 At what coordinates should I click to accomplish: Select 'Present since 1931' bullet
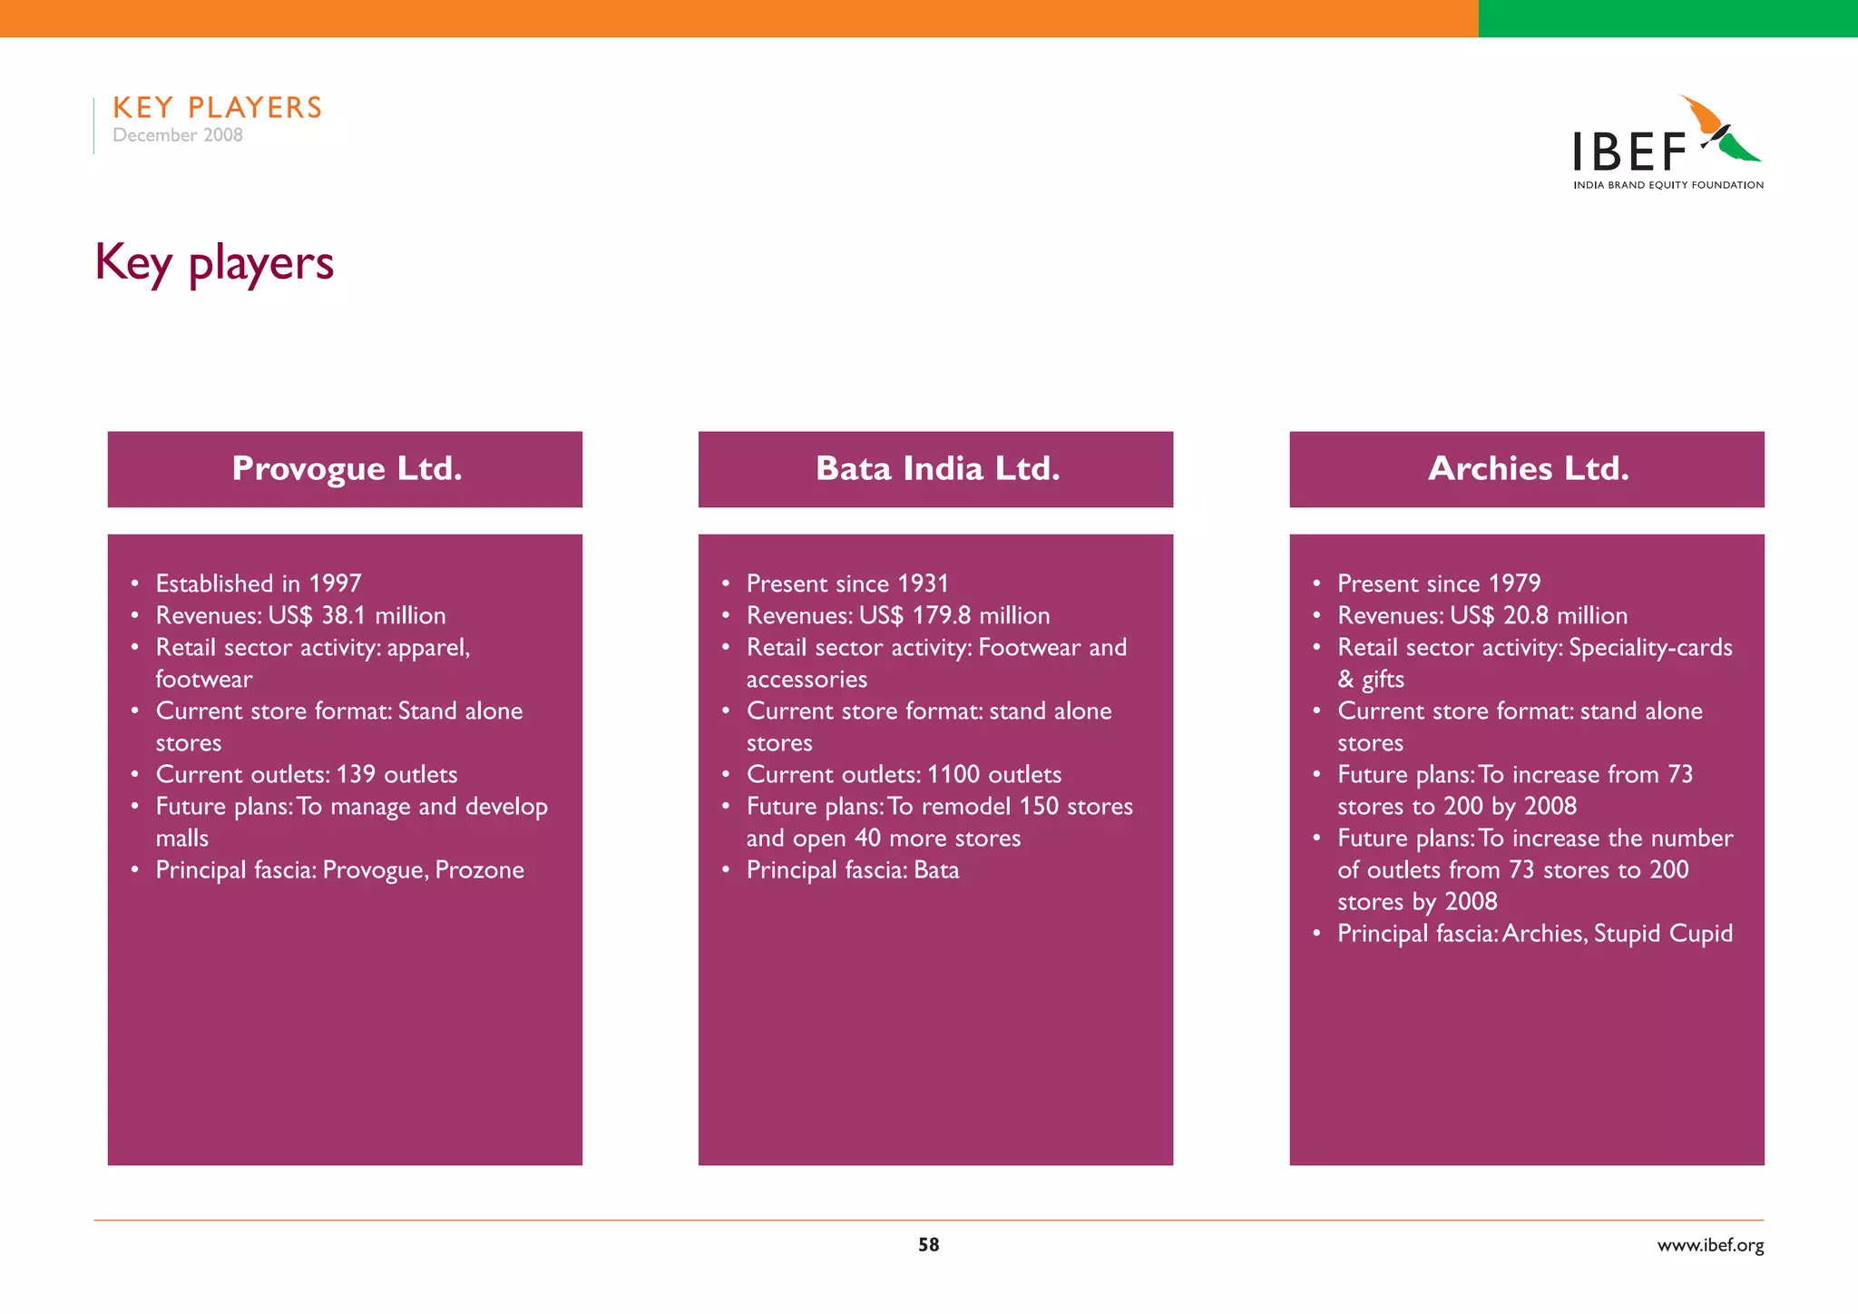[x=847, y=583]
